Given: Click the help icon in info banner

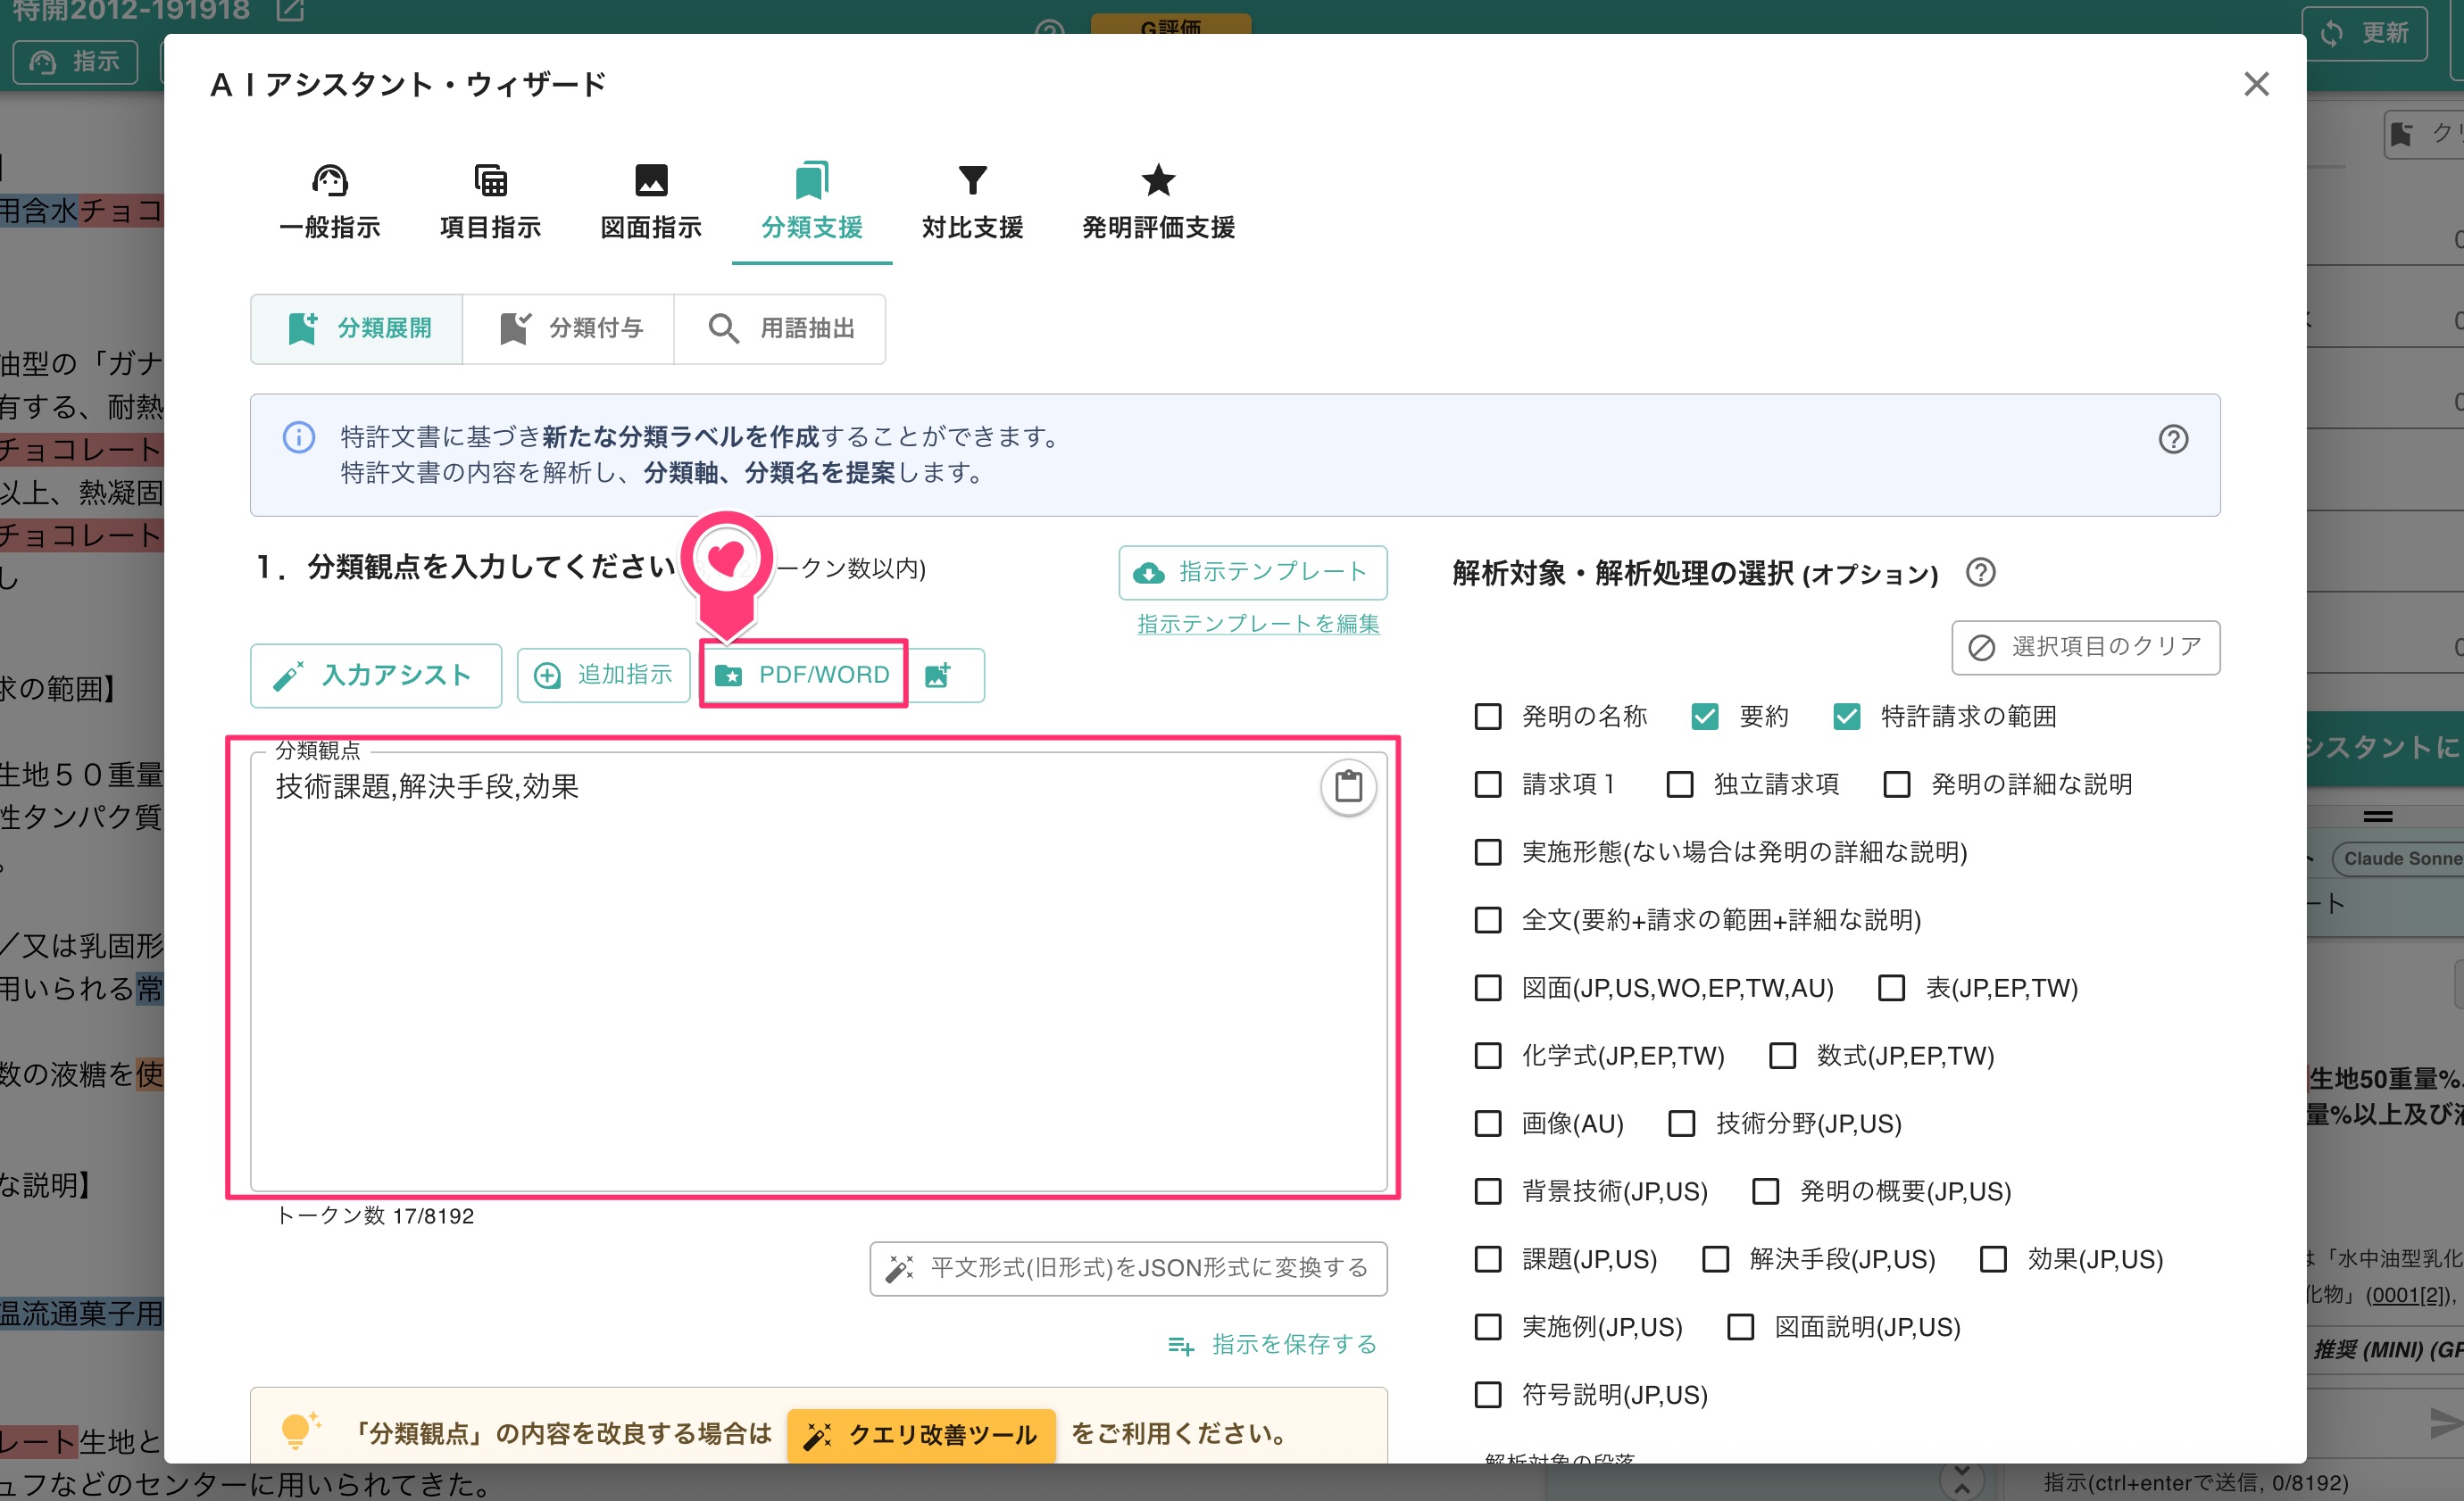Looking at the screenshot, I should (2172, 439).
